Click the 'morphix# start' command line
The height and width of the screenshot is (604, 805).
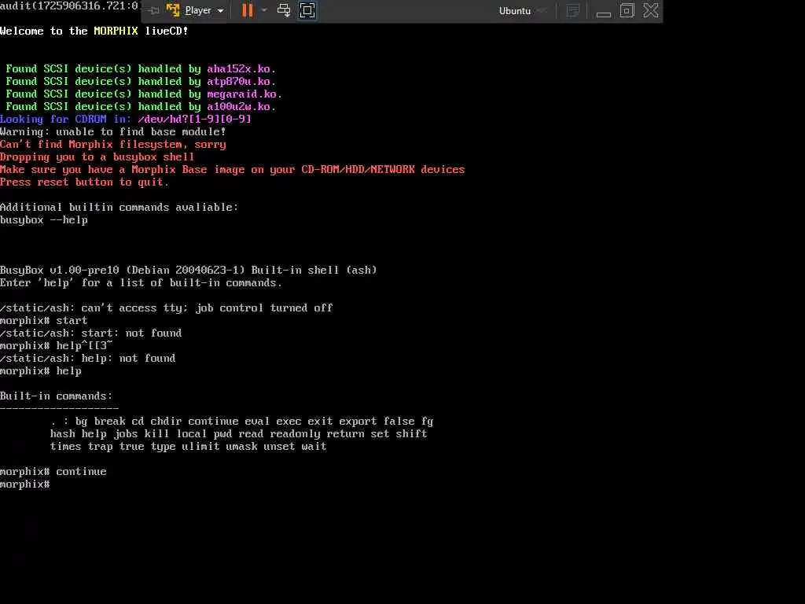pyautogui.click(x=44, y=321)
